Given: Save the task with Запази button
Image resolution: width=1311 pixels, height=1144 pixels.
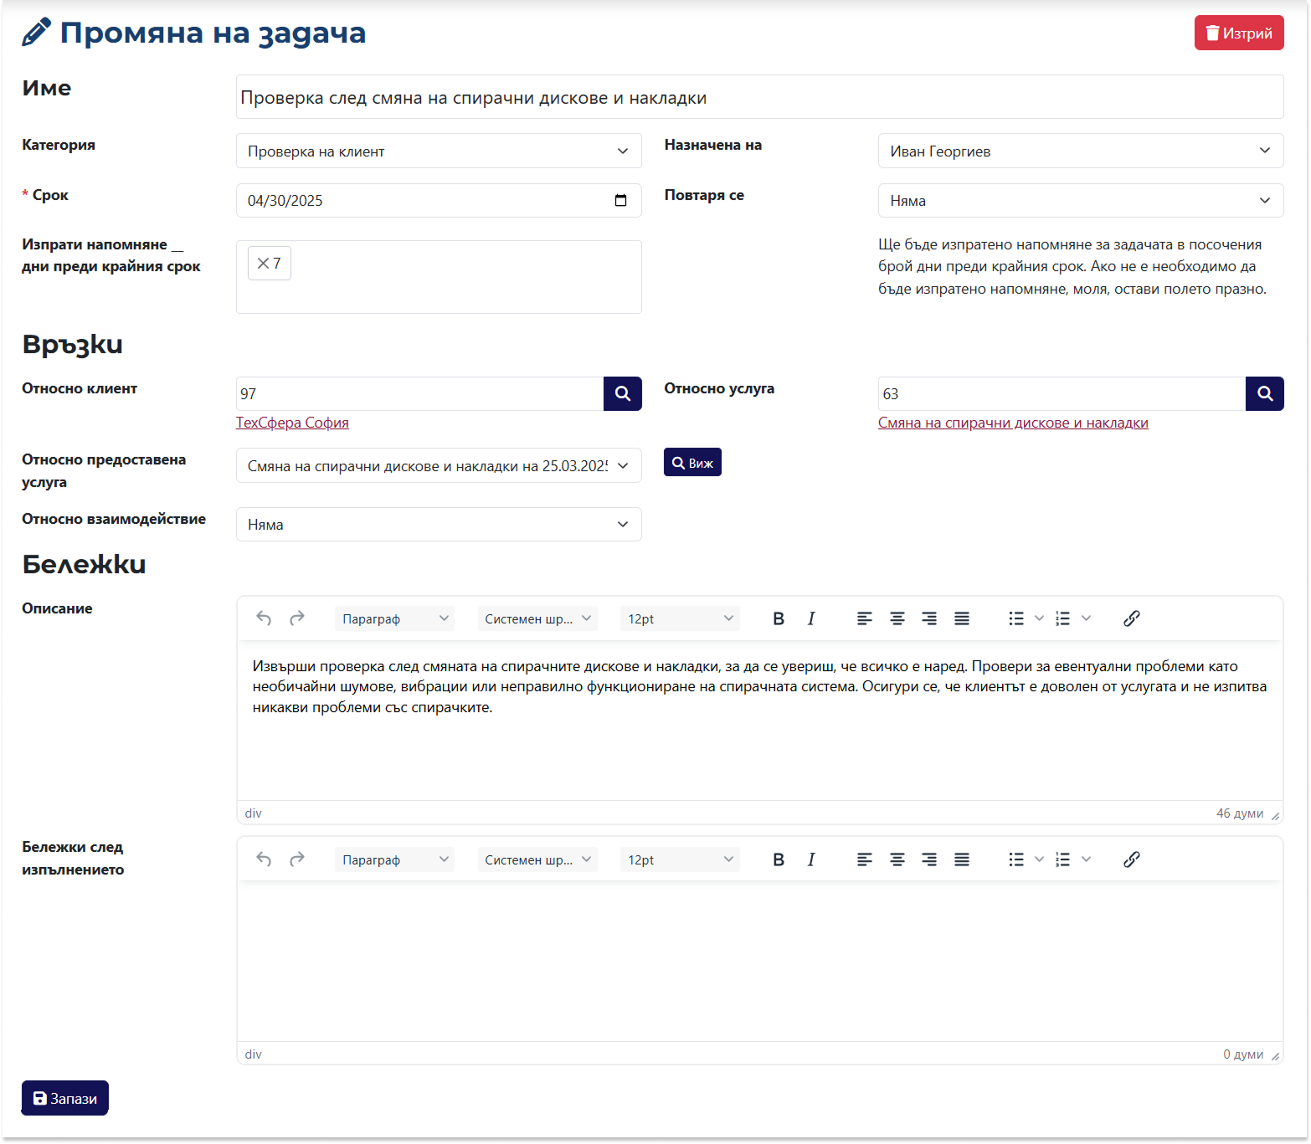Looking at the screenshot, I should point(65,1098).
